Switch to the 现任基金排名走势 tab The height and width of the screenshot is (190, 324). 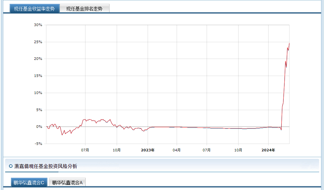tap(84, 9)
